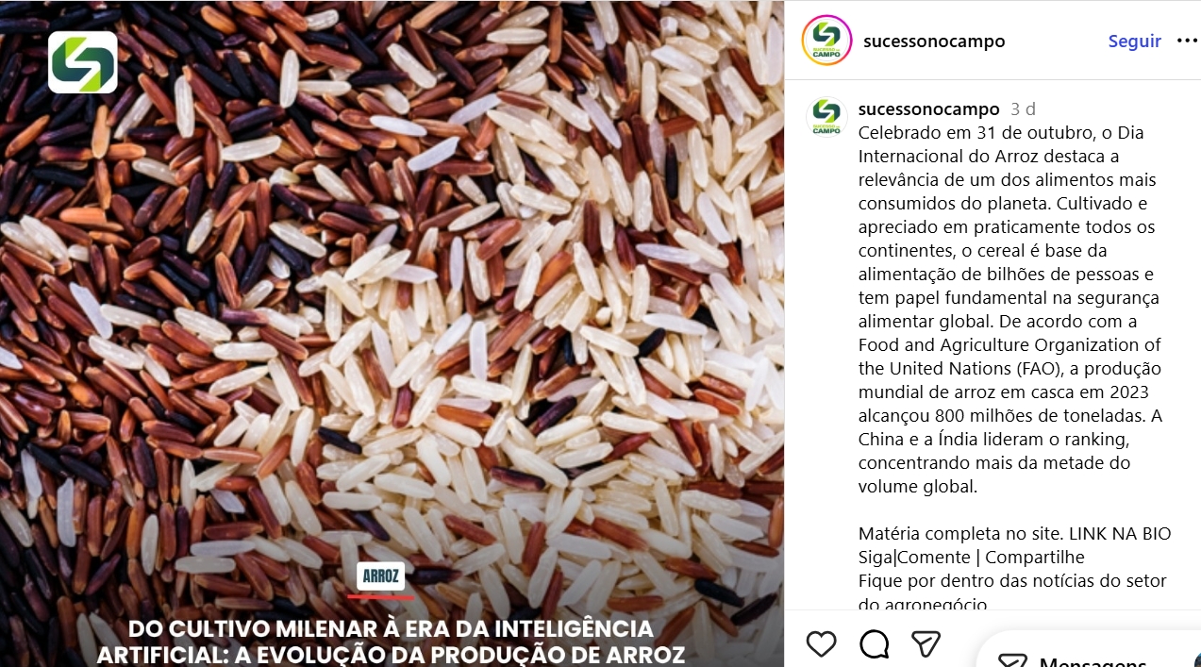The height and width of the screenshot is (667, 1201).
Task: Click the Siga|Comente | Compartilhe line
Action: click(x=971, y=557)
